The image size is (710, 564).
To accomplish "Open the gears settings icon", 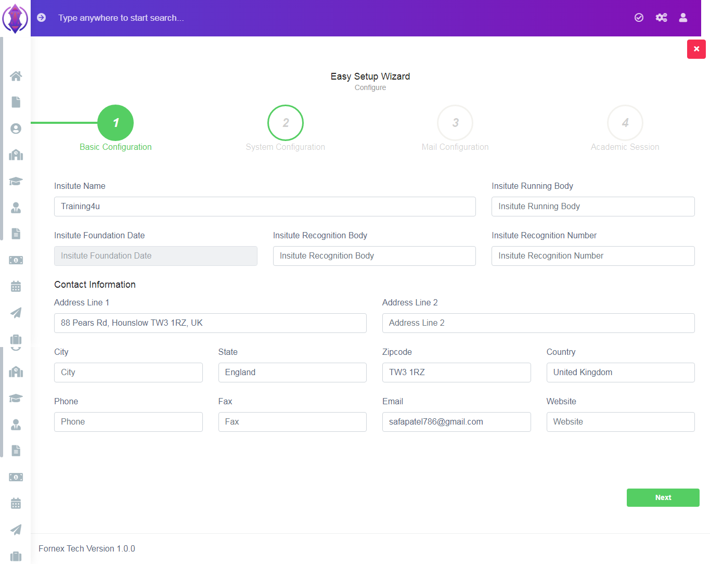I will coord(661,18).
